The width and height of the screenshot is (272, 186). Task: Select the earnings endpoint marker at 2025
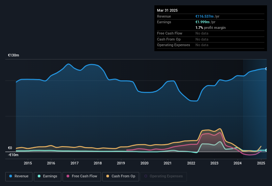[x=266, y=150]
